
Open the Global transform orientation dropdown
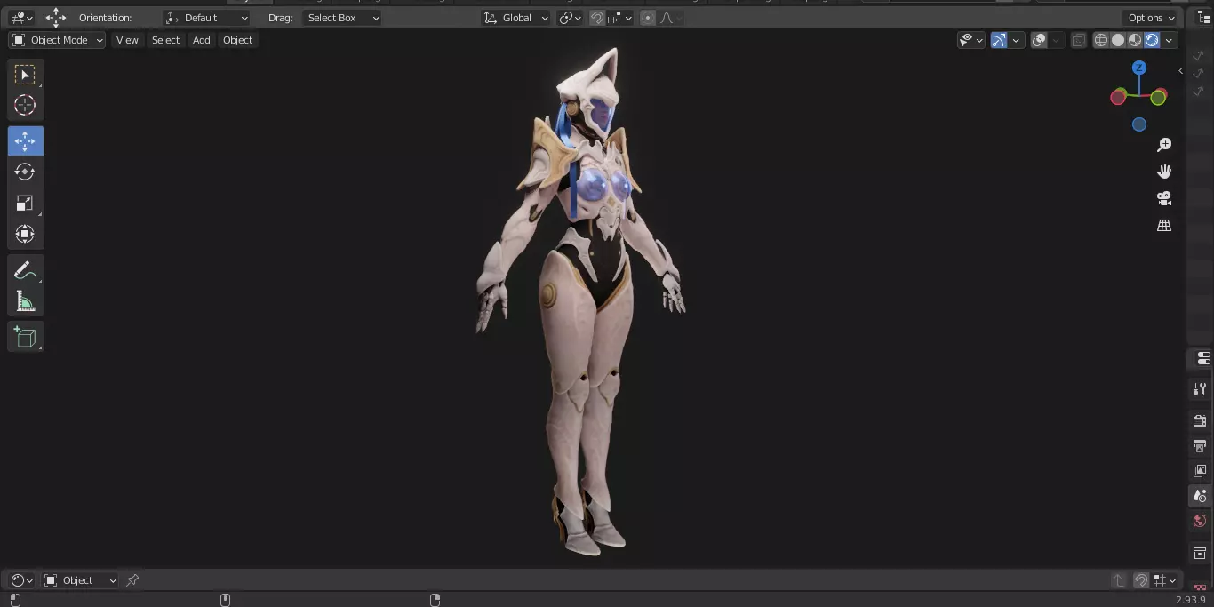(515, 18)
